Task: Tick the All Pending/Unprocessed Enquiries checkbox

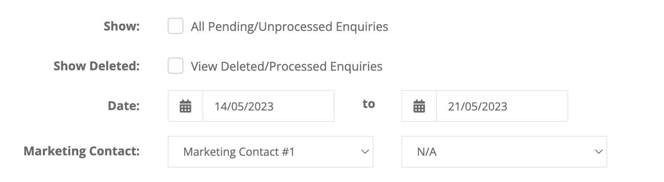Action: pos(175,26)
